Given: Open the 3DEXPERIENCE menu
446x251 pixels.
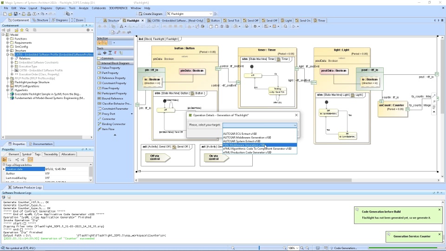Looking at the screenshot, I should point(118,8).
